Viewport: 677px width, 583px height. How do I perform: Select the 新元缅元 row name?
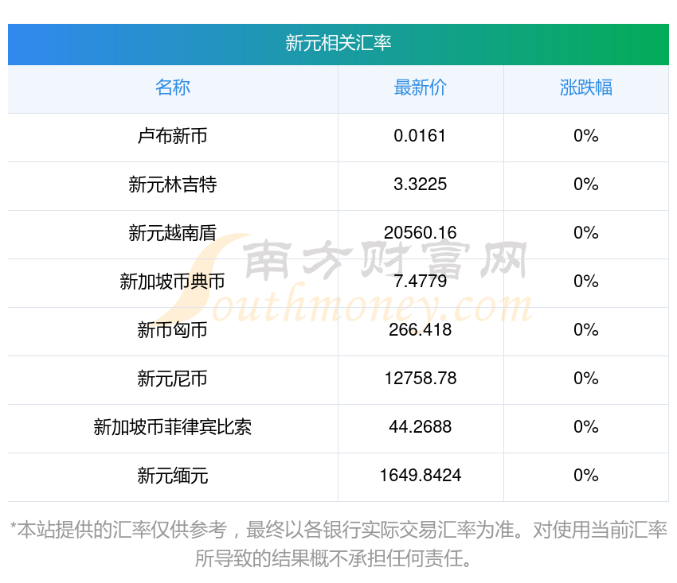(173, 476)
